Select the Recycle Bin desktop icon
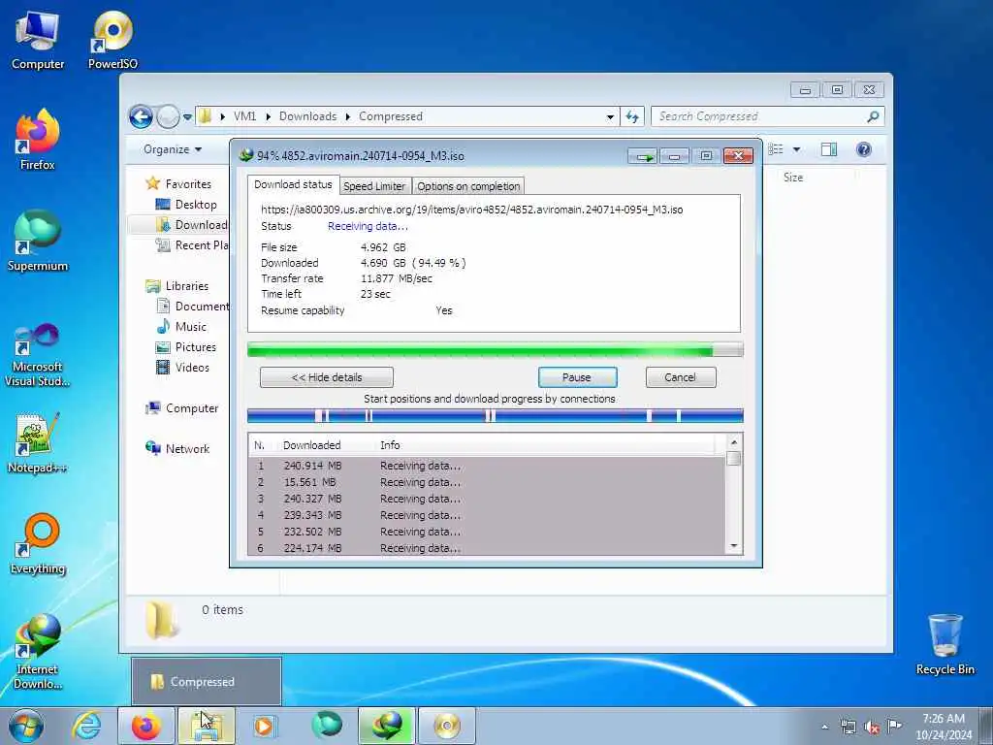The image size is (993, 745). (945, 644)
